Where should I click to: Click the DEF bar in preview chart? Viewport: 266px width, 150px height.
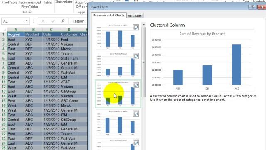tap(207, 75)
